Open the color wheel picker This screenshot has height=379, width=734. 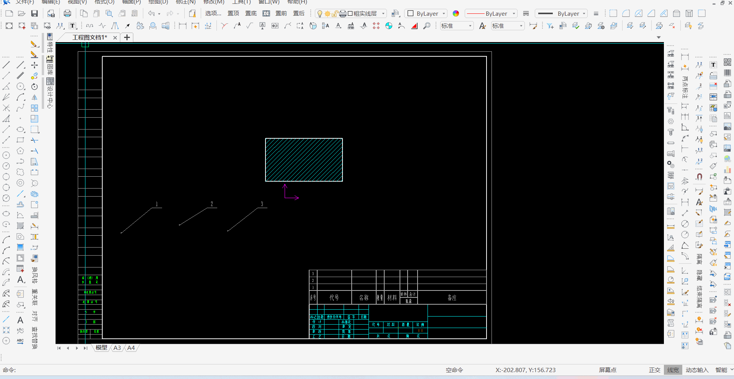pyautogui.click(x=456, y=13)
